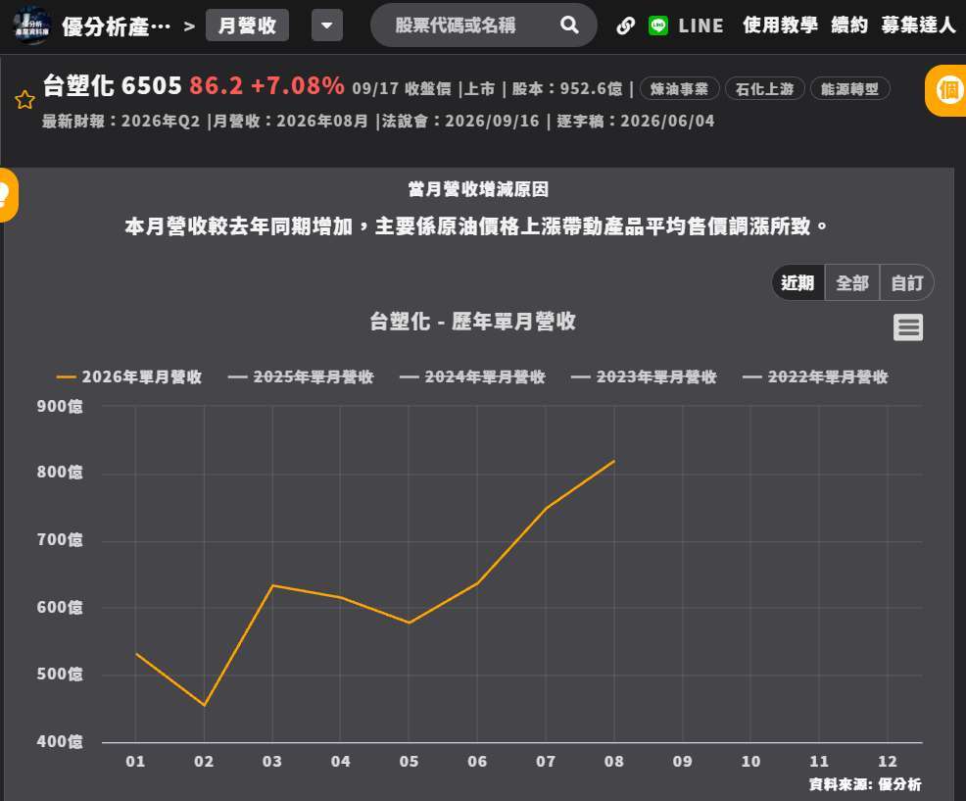Viewport: 966px width, 801px height.
Task: Open the green LINE icon
Action: click(658, 25)
